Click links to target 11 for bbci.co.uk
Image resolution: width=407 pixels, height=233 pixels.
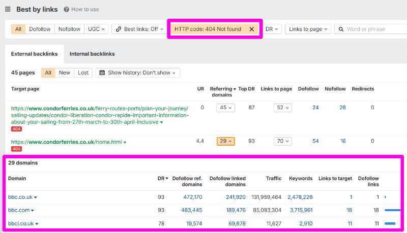tap(350, 223)
